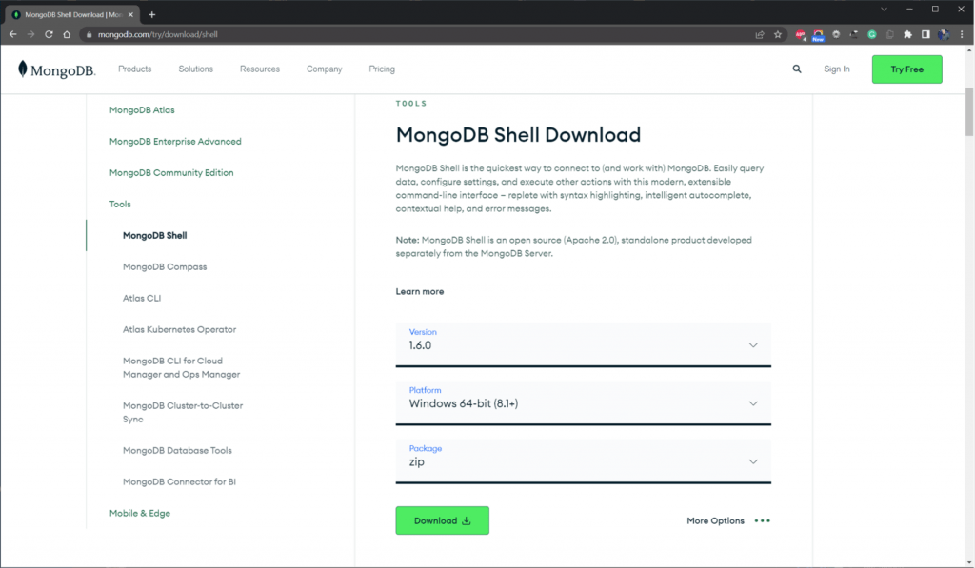This screenshot has height=568, width=975.
Task: Select MongoDB Connector for BI
Action: (179, 481)
